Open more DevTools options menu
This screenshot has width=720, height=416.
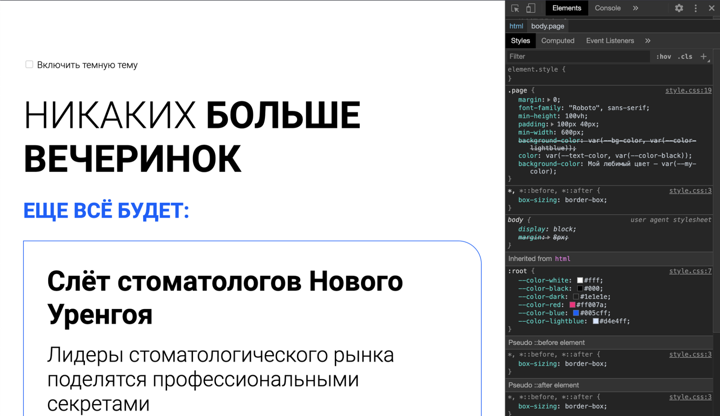[x=696, y=7]
